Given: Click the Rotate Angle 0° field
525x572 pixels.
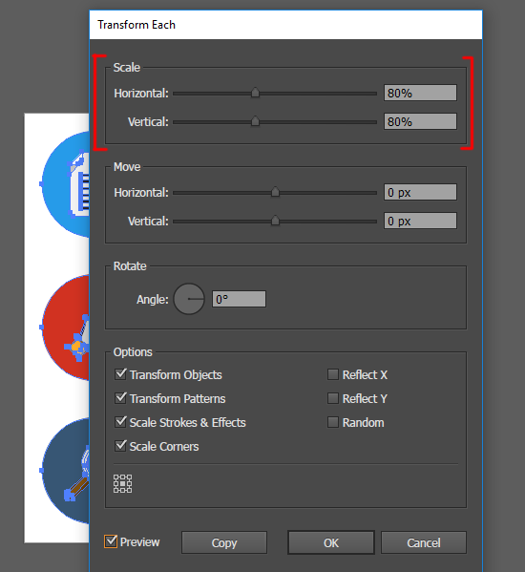Looking at the screenshot, I should tap(239, 299).
